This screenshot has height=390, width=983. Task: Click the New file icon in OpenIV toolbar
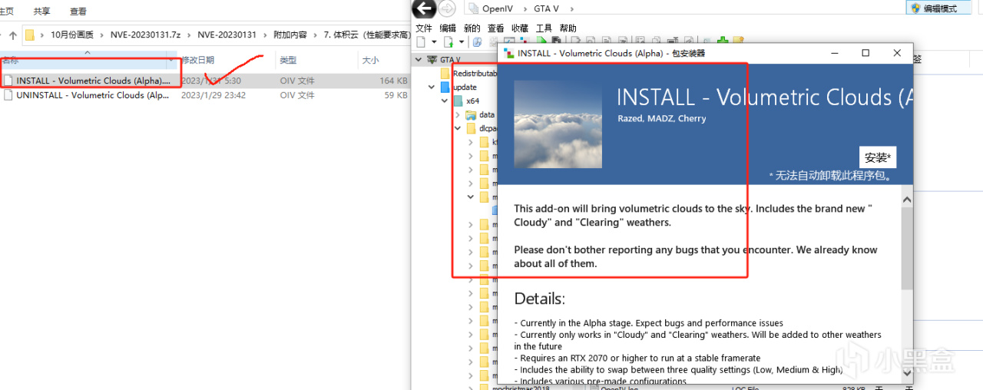pyautogui.click(x=421, y=41)
